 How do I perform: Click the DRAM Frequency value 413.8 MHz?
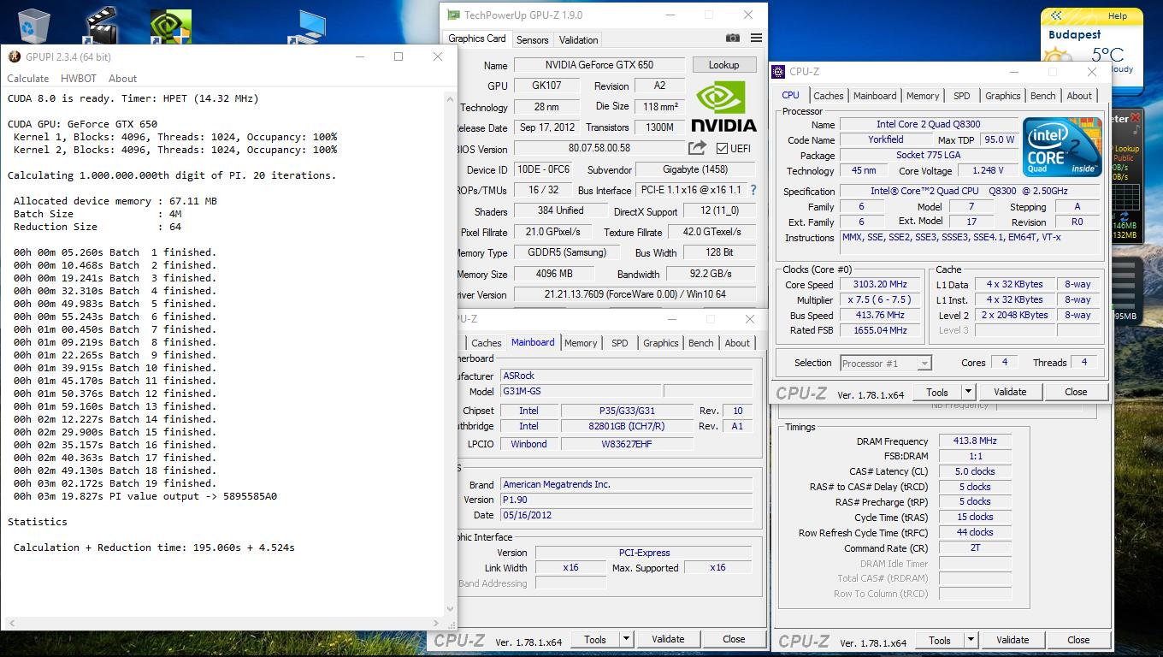pyautogui.click(x=975, y=441)
